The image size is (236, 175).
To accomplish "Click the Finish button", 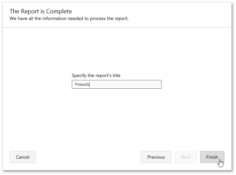I will [x=212, y=157].
